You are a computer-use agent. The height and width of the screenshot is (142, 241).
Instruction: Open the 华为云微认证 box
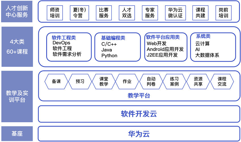click(176, 13)
